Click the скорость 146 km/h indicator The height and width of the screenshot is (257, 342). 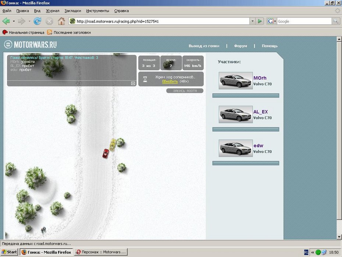pos(193,63)
